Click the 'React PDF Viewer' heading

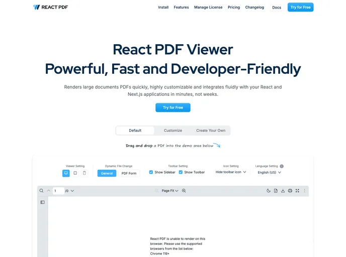[x=173, y=49]
